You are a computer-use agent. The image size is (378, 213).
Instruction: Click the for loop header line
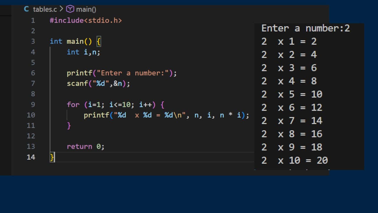click(115, 105)
